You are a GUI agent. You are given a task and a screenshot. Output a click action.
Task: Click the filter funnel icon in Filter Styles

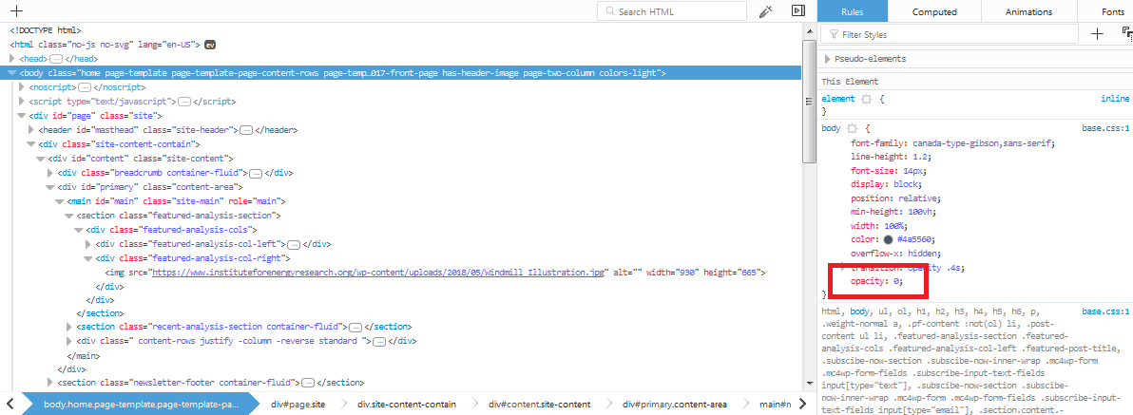(834, 34)
